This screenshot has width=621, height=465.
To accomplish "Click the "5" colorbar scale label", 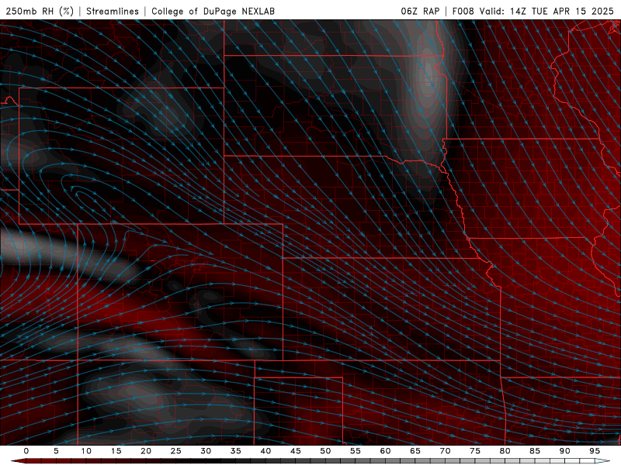I will [56, 451].
